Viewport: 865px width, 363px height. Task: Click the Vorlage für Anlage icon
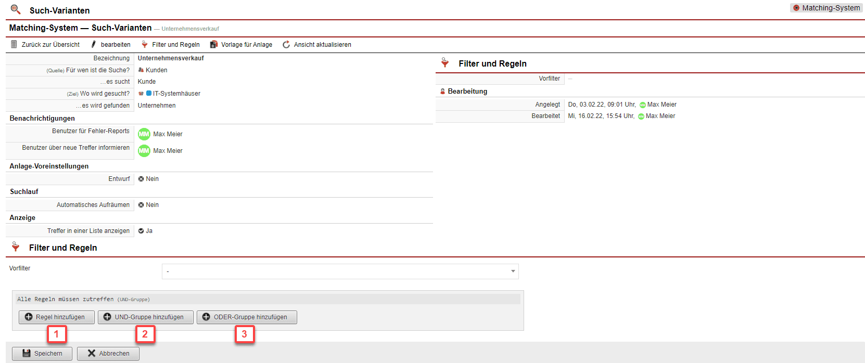pyautogui.click(x=213, y=45)
